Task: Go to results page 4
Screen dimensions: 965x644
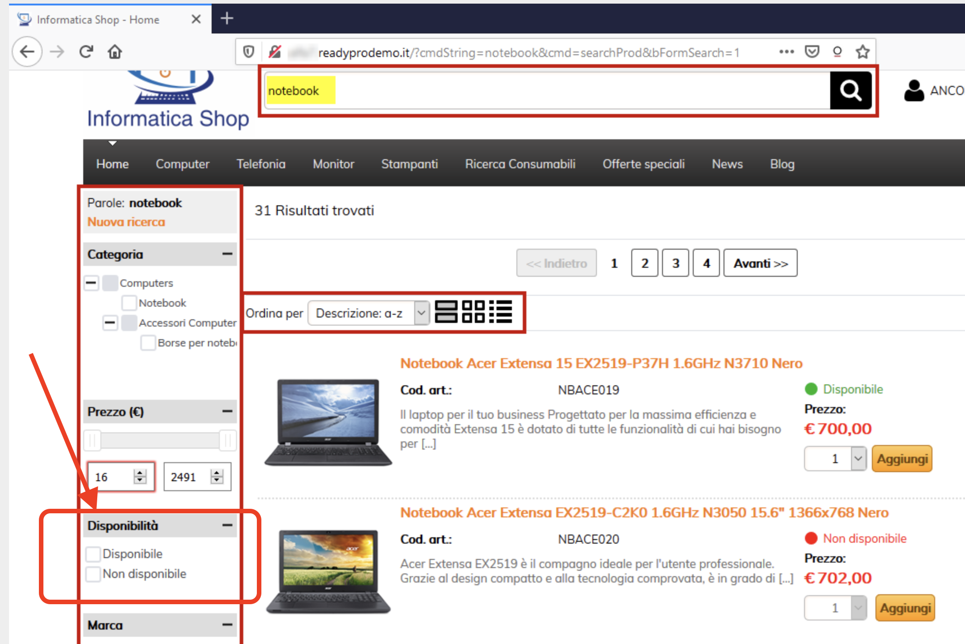Action: tap(706, 263)
